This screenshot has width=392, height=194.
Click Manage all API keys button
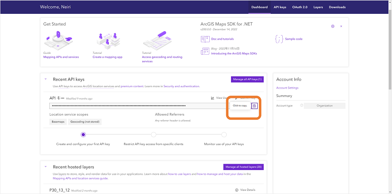247,79
